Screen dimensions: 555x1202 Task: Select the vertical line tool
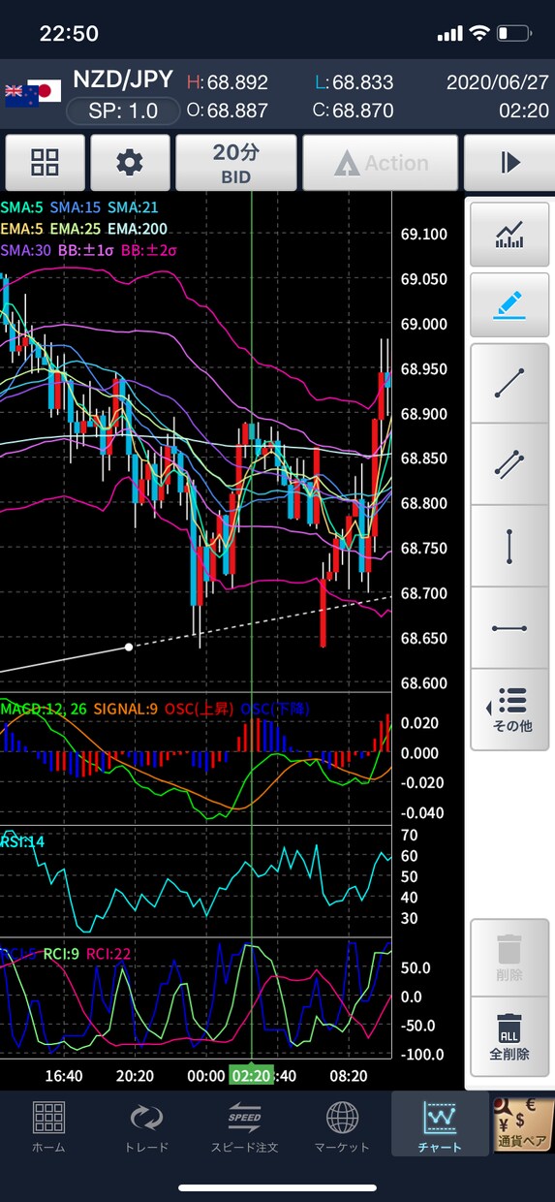tap(509, 547)
